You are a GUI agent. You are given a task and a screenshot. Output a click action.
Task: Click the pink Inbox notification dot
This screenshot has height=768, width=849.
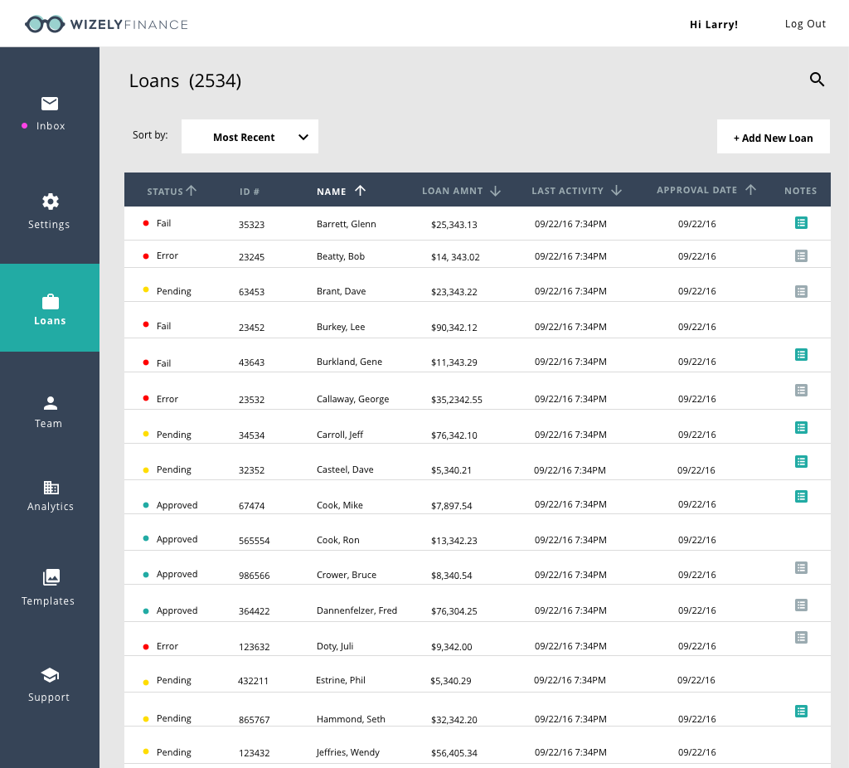tap(24, 126)
